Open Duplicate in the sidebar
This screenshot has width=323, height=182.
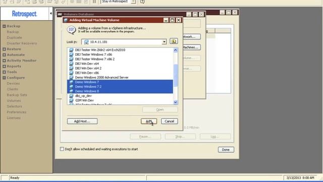click(x=14, y=37)
